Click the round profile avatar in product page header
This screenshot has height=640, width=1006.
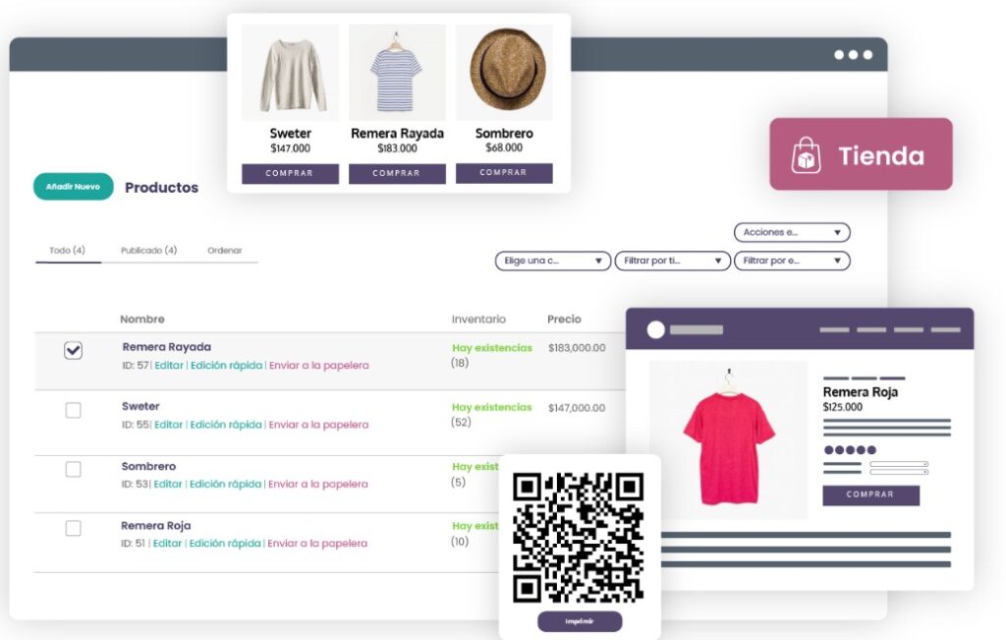[x=655, y=329]
